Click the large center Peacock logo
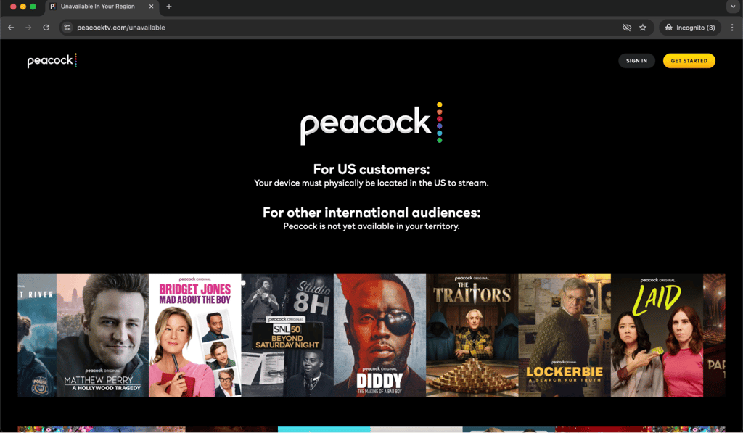 point(371,123)
